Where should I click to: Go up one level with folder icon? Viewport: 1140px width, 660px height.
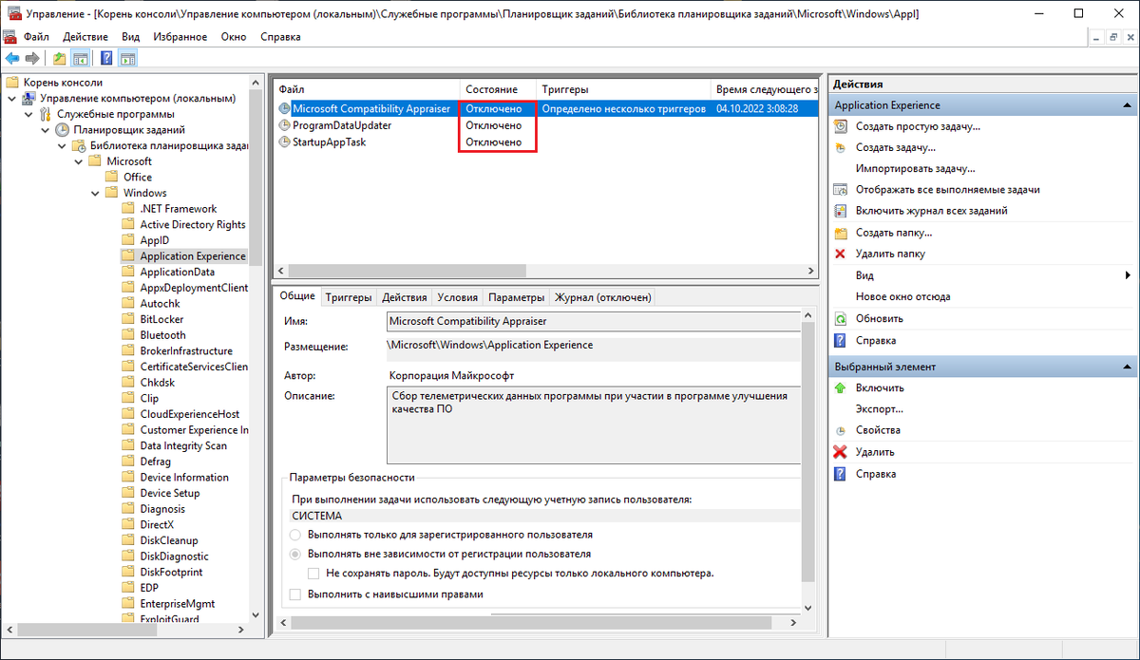(61, 59)
